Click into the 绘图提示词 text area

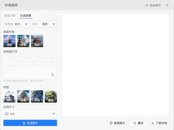click(x=30, y=67)
